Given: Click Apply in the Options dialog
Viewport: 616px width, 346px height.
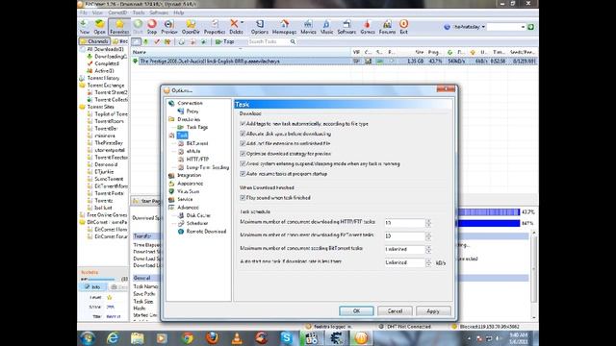Looking at the screenshot, I should click(x=433, y=311).
